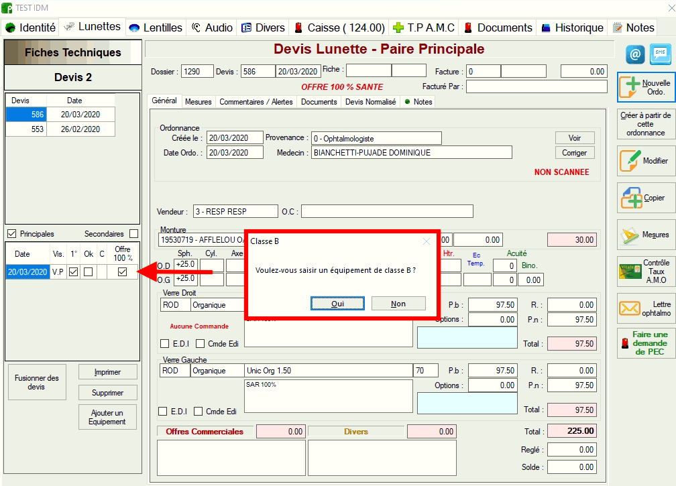Screen dimensions: 676x486
Task: Toggle the Principales checkbox
Action: 12,234
